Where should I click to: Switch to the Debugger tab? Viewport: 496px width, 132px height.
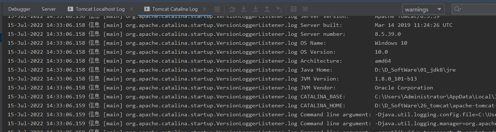[19, 9]
